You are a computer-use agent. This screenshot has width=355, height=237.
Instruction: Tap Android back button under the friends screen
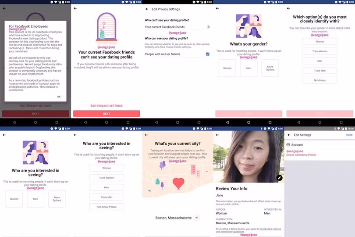[x=85, y=122]
